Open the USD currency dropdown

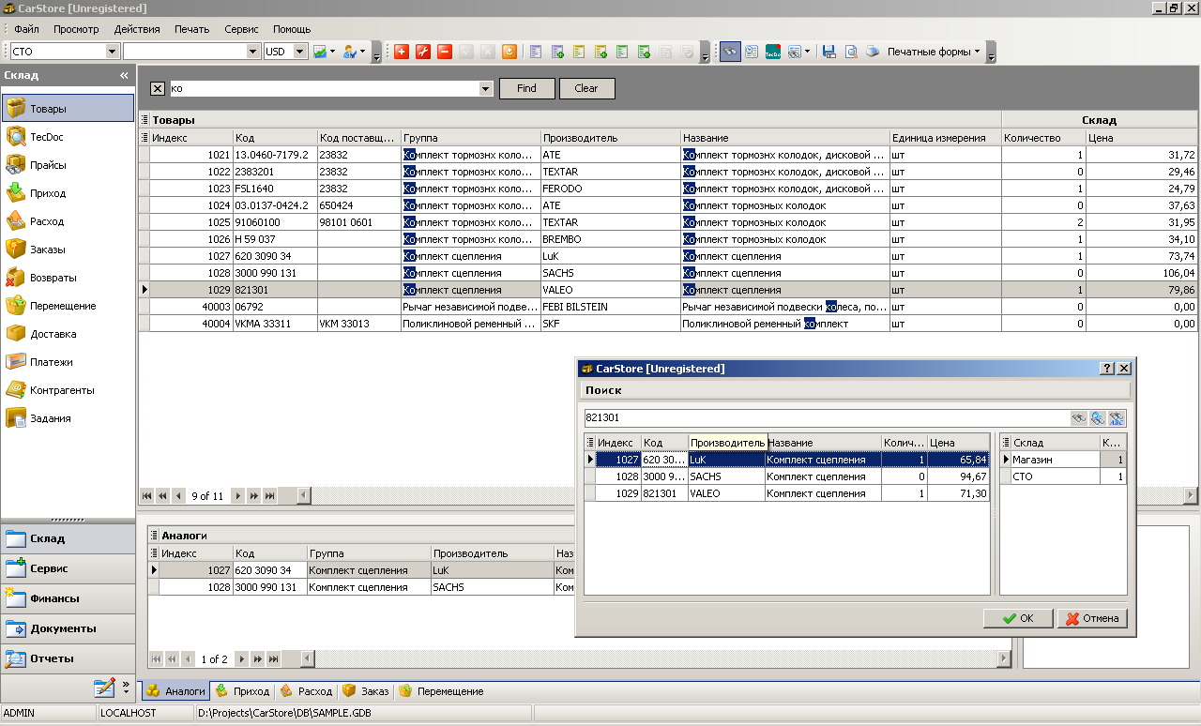pos(300,52)
